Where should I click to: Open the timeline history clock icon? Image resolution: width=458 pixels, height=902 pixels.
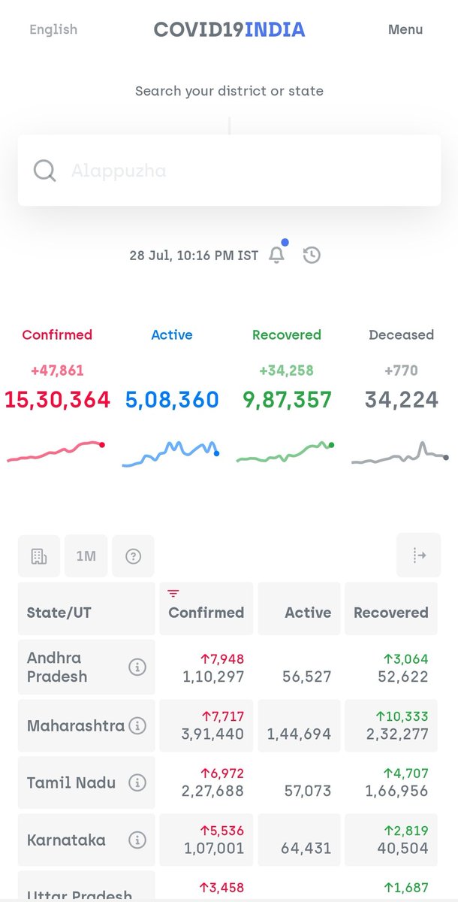click(312, 255)
